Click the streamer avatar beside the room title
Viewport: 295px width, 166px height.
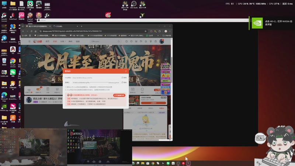point(29,100)
